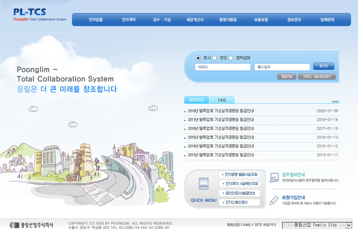The width and height of the screenshot is (358, 236).
Task: Click the 회원가입안내 pencil icon
Action: [274, 200]
